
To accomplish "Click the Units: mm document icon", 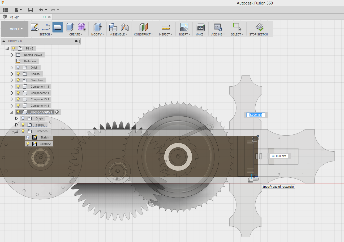I will tap(18, 61).
